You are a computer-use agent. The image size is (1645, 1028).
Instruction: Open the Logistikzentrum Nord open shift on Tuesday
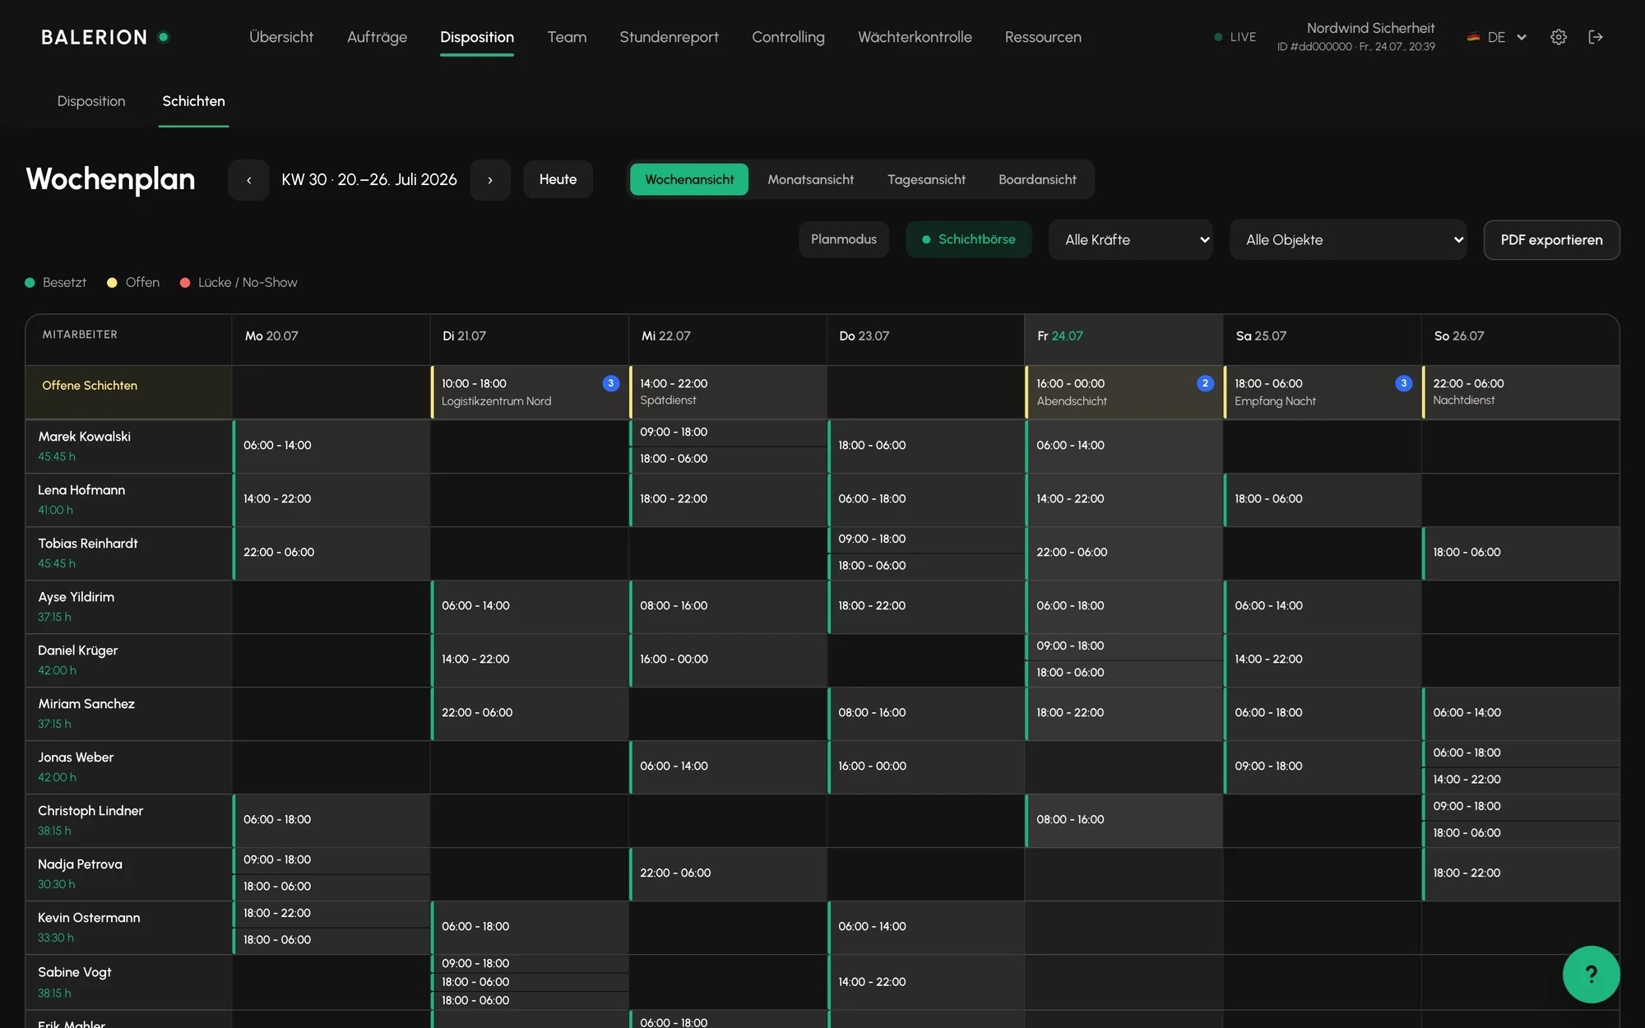coord(530,392)
